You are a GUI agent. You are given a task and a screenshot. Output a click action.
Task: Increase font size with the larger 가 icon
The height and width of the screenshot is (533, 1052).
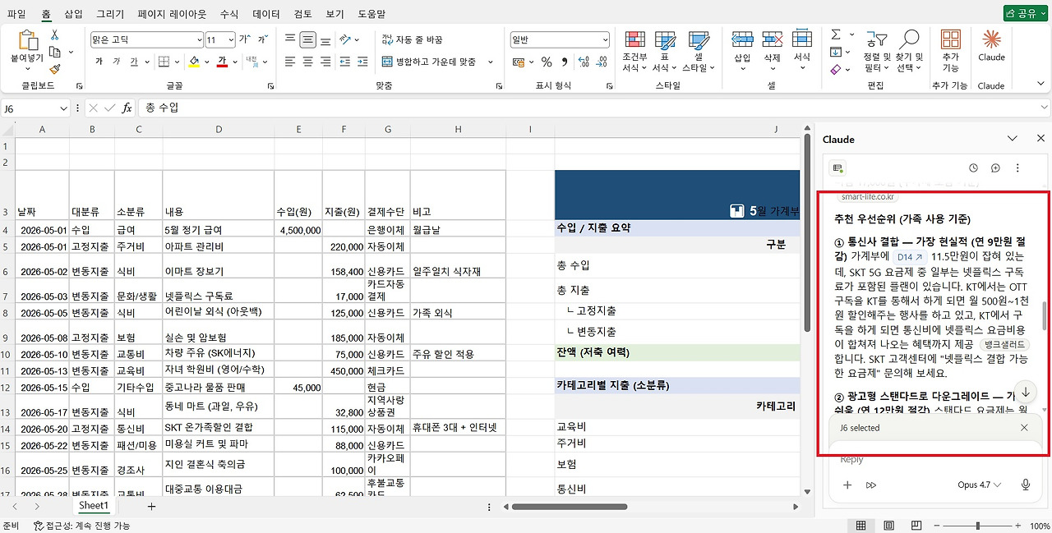pos(244,39)
